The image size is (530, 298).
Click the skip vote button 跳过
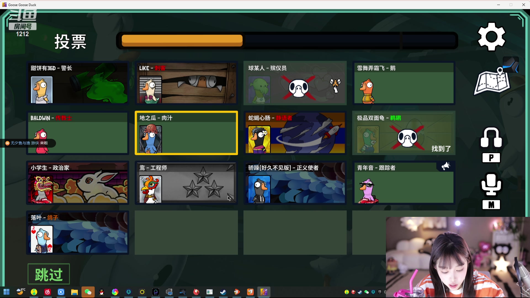(49, 274)
